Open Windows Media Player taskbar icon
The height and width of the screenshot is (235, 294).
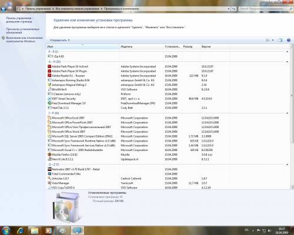click(48, 230)
